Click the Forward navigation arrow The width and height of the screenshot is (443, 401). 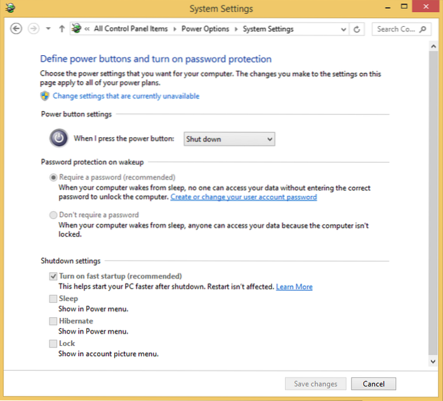pos(34,29)
